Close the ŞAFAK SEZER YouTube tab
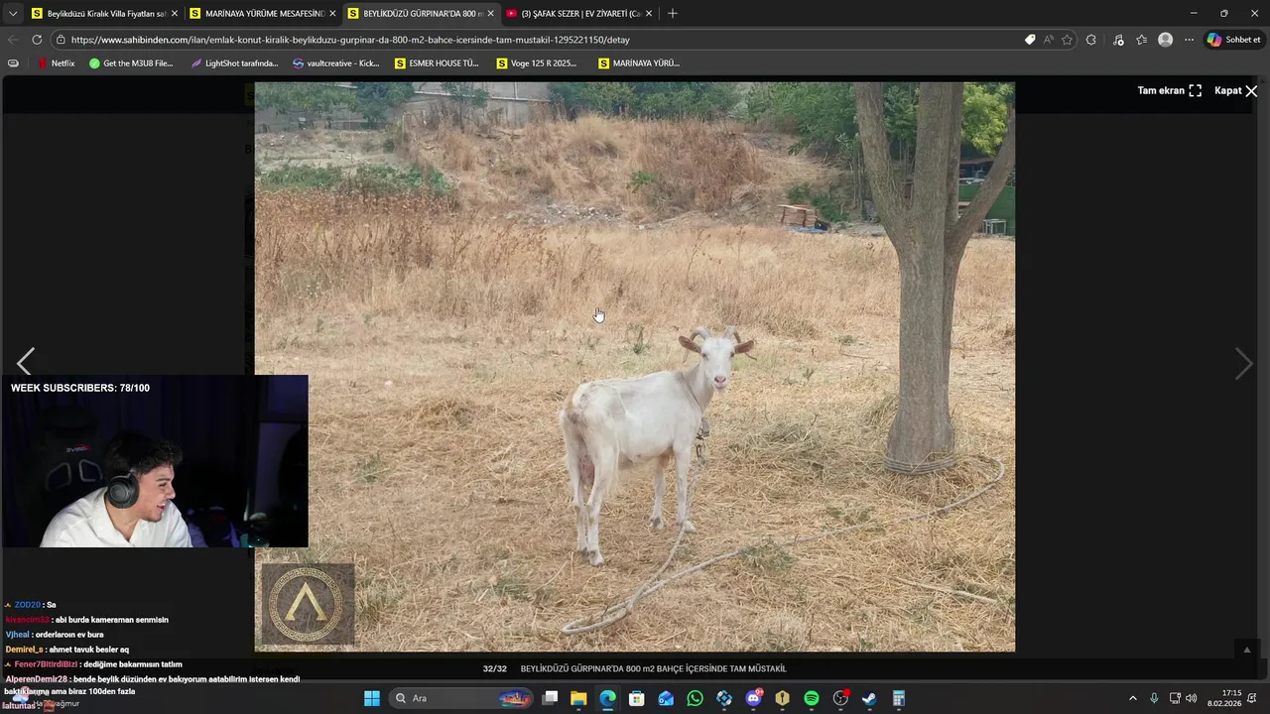1270x714 pixels. click(x=649, y=13)
